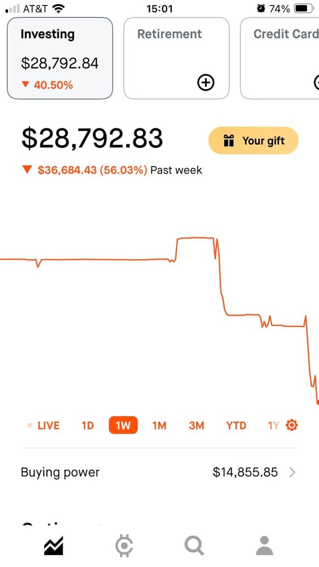Viewport: 319px width, 567px height.
Task: Open the portfolio chart tab icon
Action: (x=53, y=546)
